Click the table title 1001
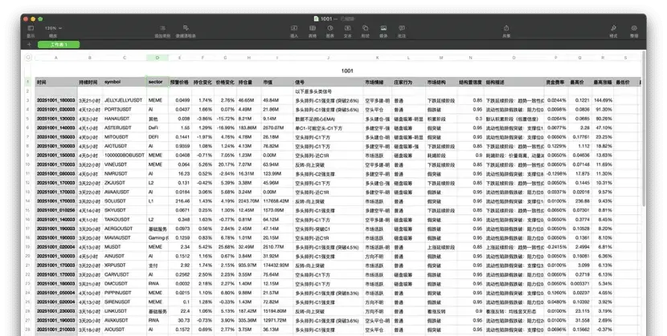The height and width of the screenshot is (336, 667). pyautogui.click(x=347, y=71)
